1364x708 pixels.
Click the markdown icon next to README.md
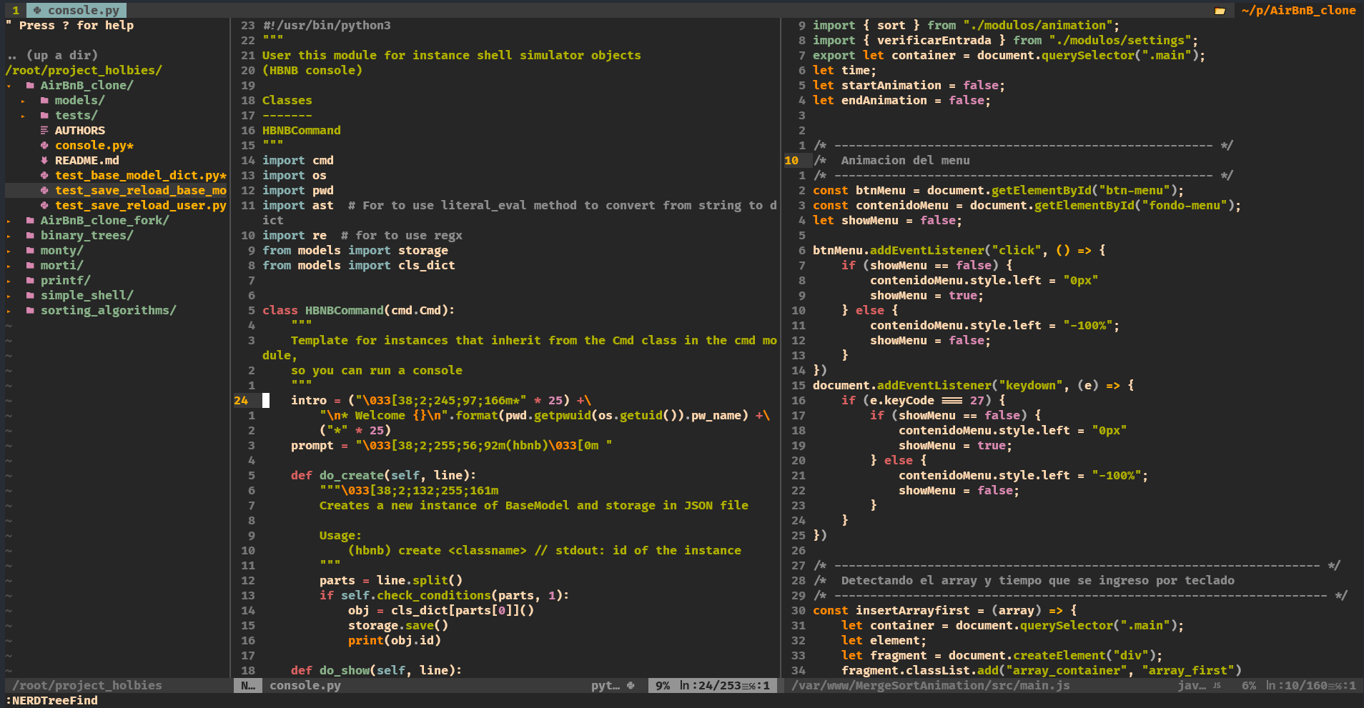pyautogui.click(x=44, y=160)
